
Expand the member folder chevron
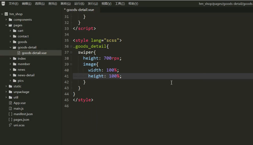[10, 64]
